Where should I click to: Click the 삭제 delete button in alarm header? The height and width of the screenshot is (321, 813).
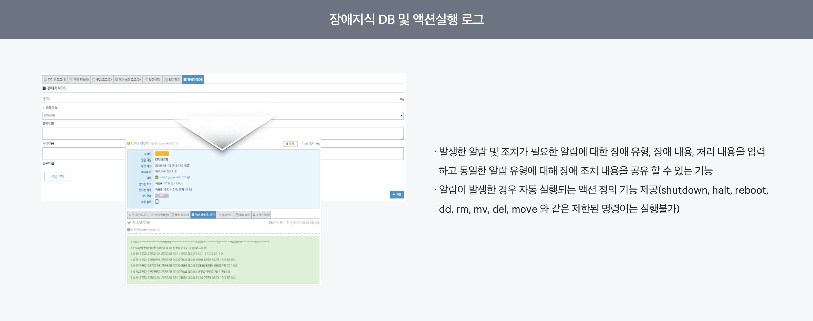290,144
